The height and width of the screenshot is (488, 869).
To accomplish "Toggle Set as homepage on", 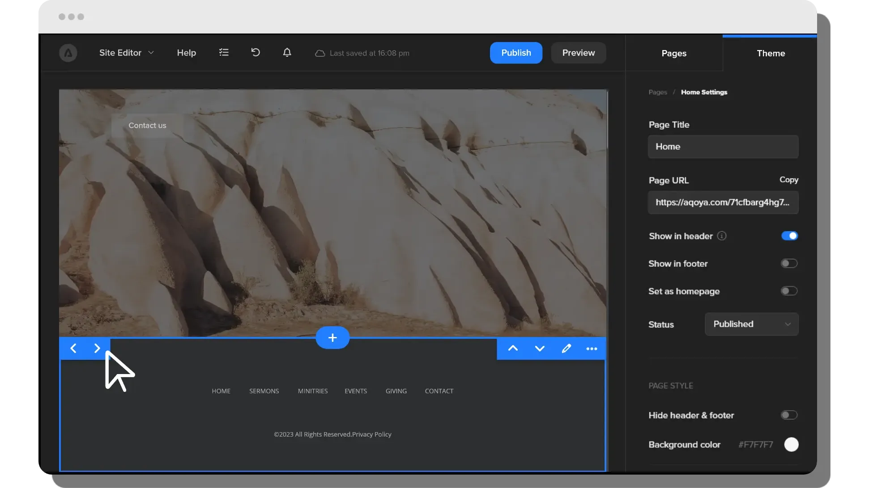I will click(789, 291).
